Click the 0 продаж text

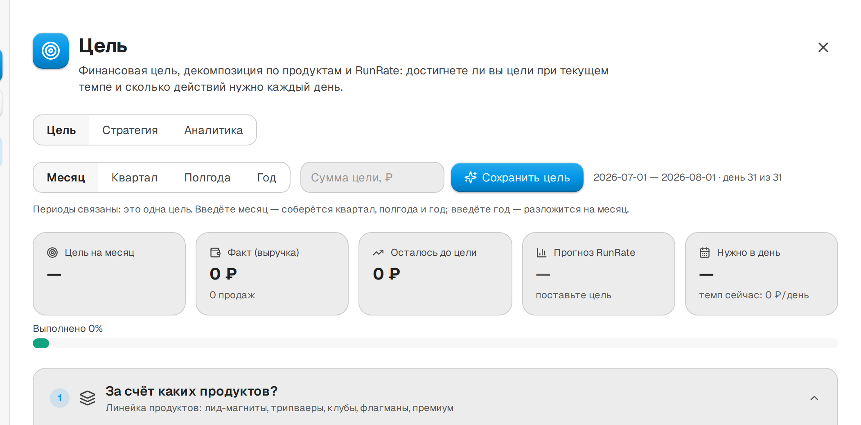point(232,295)
